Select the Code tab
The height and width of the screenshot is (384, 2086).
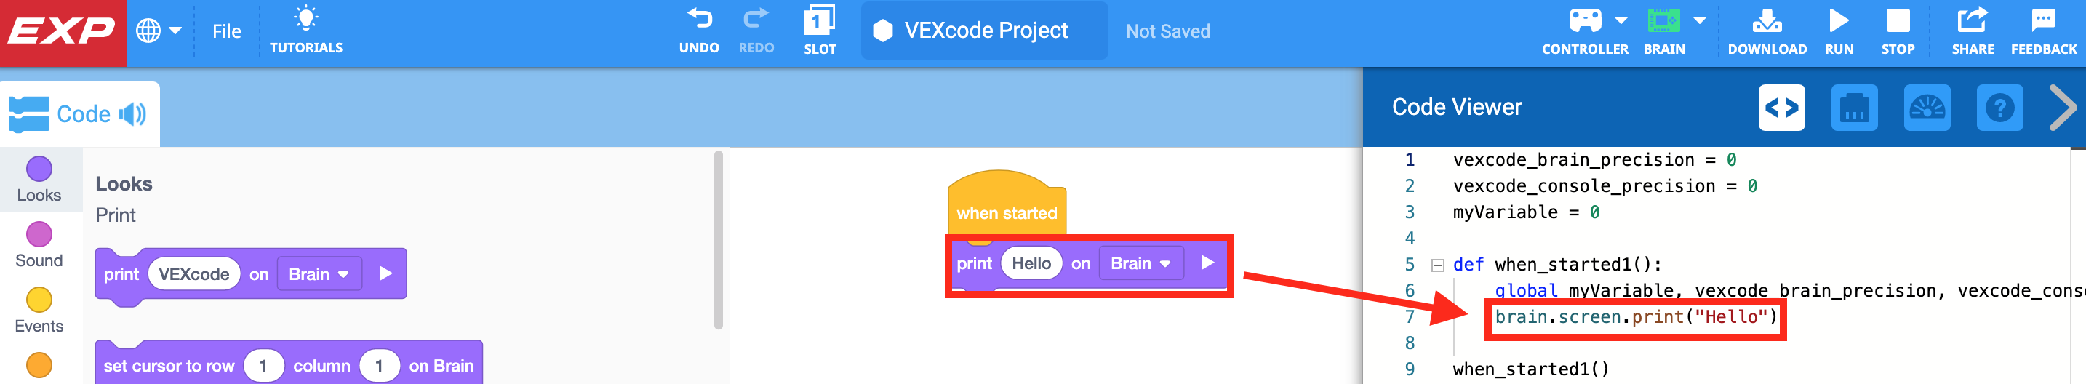pyautogui.click(x=79, y=114)
